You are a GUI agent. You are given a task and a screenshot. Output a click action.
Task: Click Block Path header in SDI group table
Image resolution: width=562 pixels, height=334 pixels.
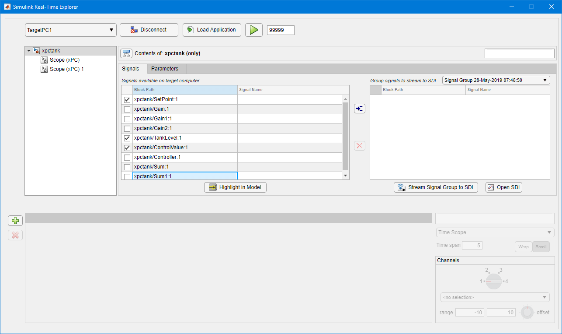click(x=423, y=90)
